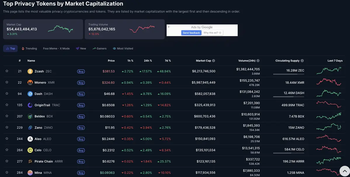Star the Zano row for watchlist
Viewport: 350px width, 177px height.
(x=6, y=127)
